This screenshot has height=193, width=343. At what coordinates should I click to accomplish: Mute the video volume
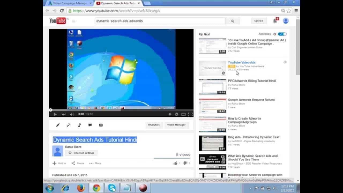(x=72, y=114)
